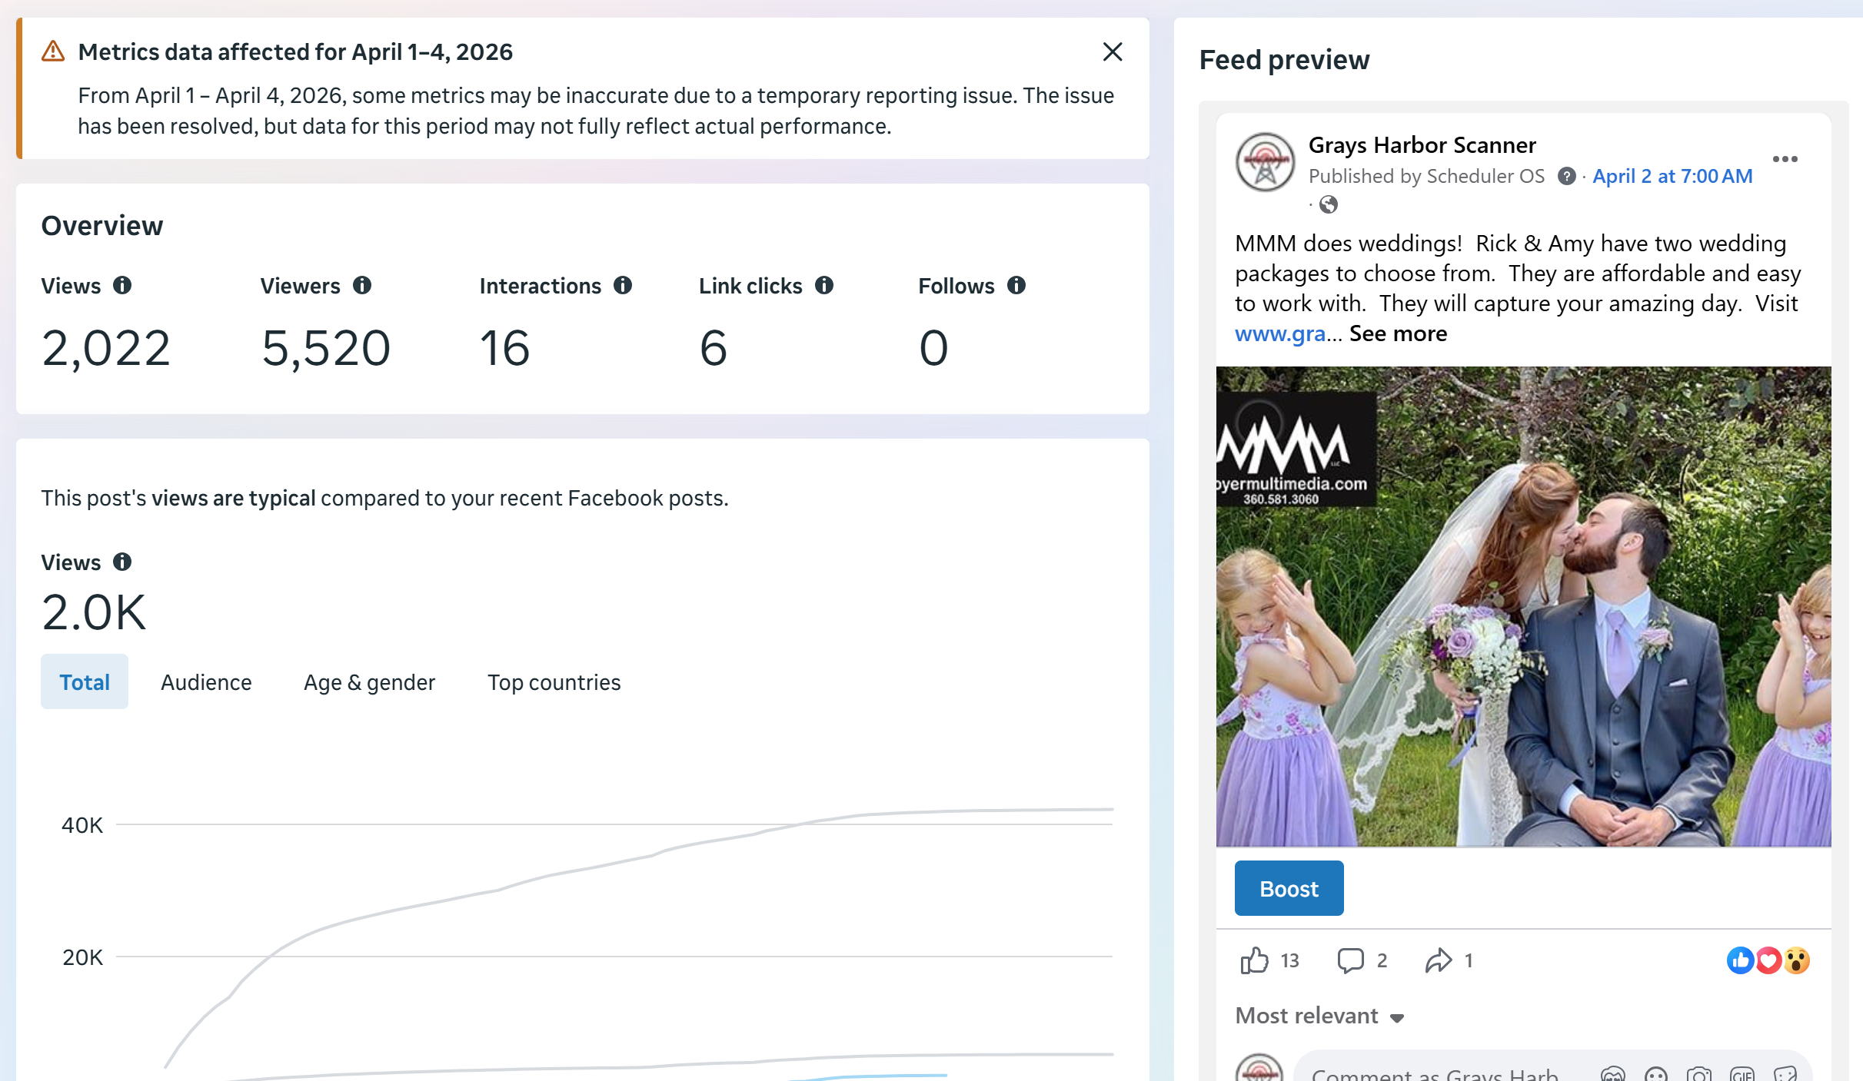The height and width of the screenshot is (1081, 1863).
Task: Click the thumbs-up Like icon on post
Action: [x=1254, y=960]
